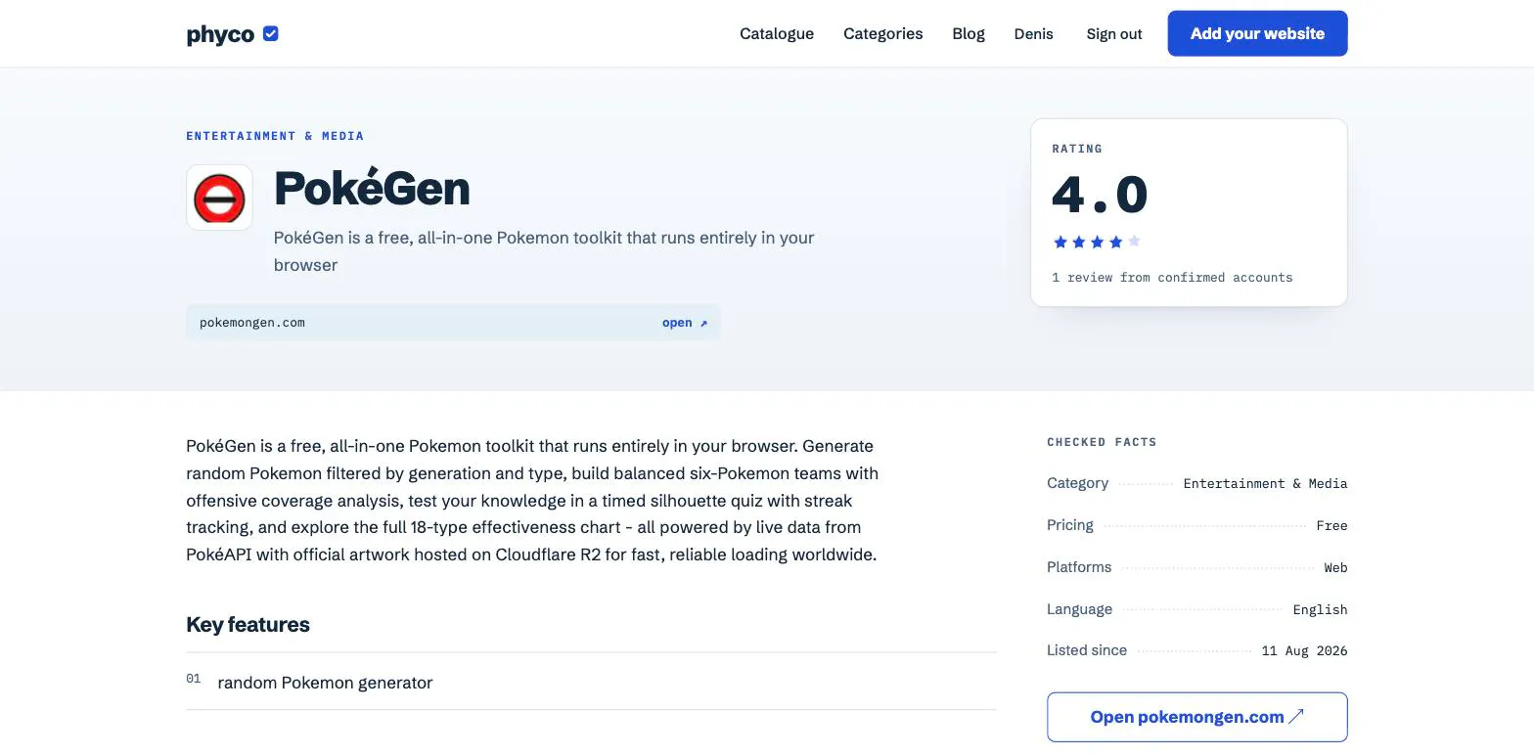Click the Language value English
The height and width of the screenshot is (755, 1534).
[1320, 610]
